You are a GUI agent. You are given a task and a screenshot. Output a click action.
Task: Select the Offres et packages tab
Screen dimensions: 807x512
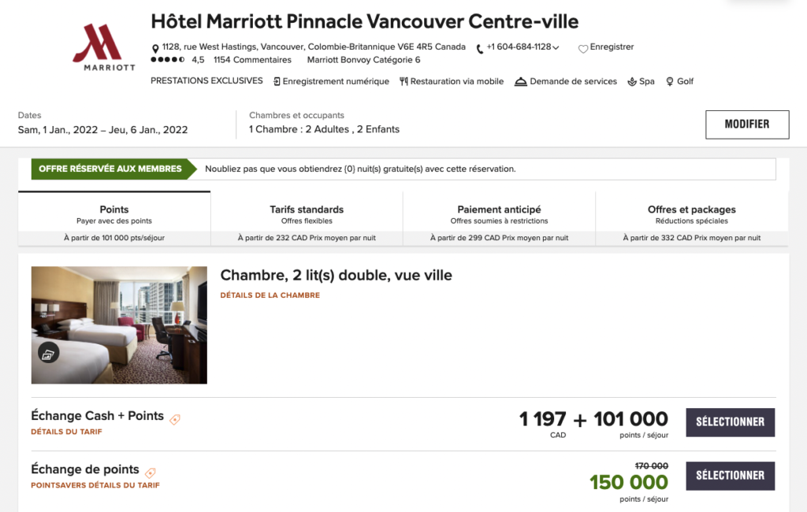pyautogui.click(x=691, y=214)
